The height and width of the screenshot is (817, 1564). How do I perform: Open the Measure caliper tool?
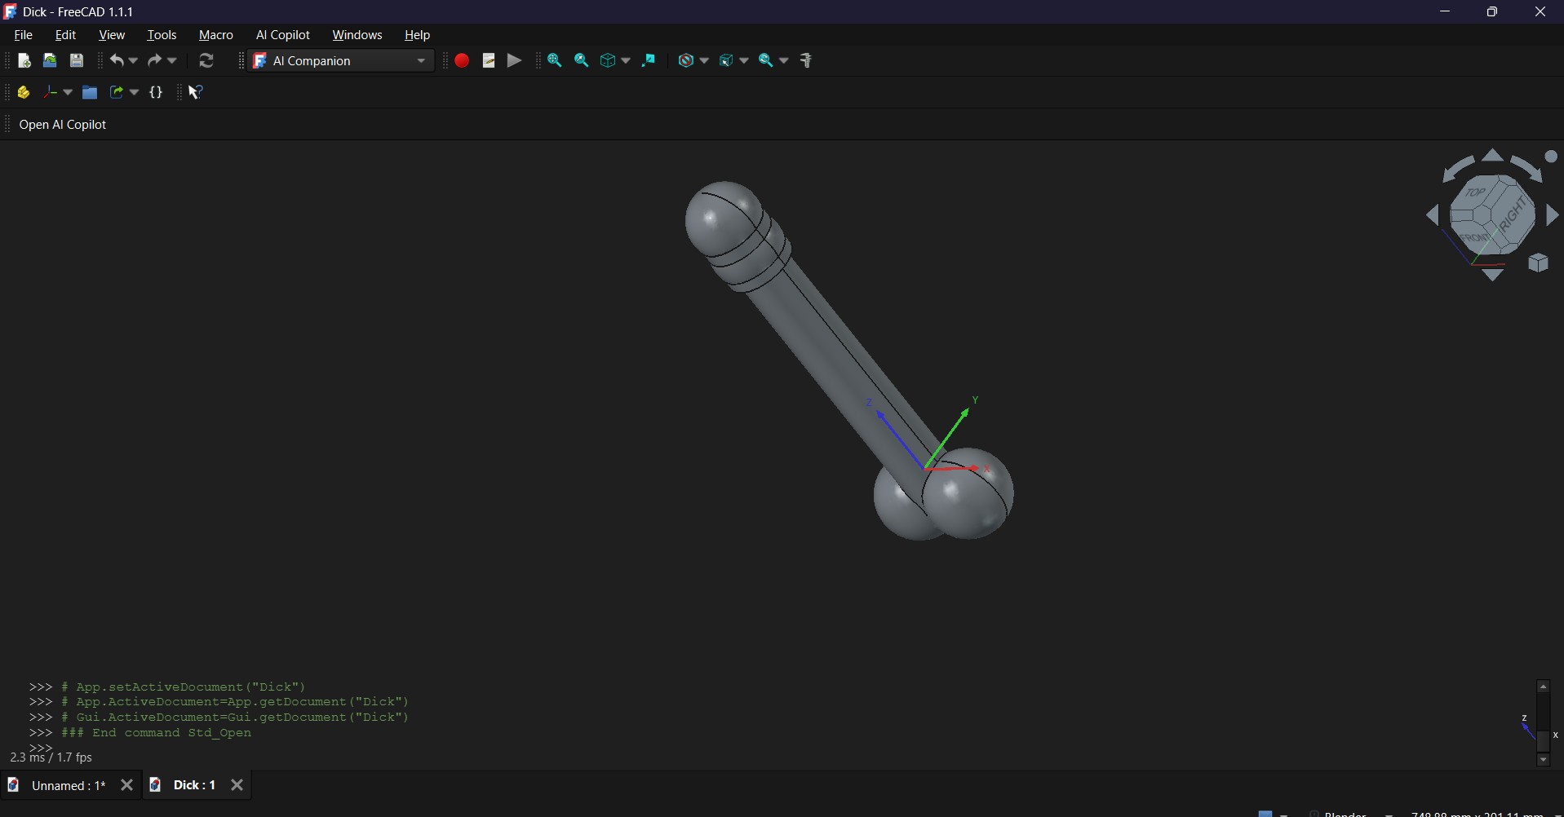(x=807, y=61)
